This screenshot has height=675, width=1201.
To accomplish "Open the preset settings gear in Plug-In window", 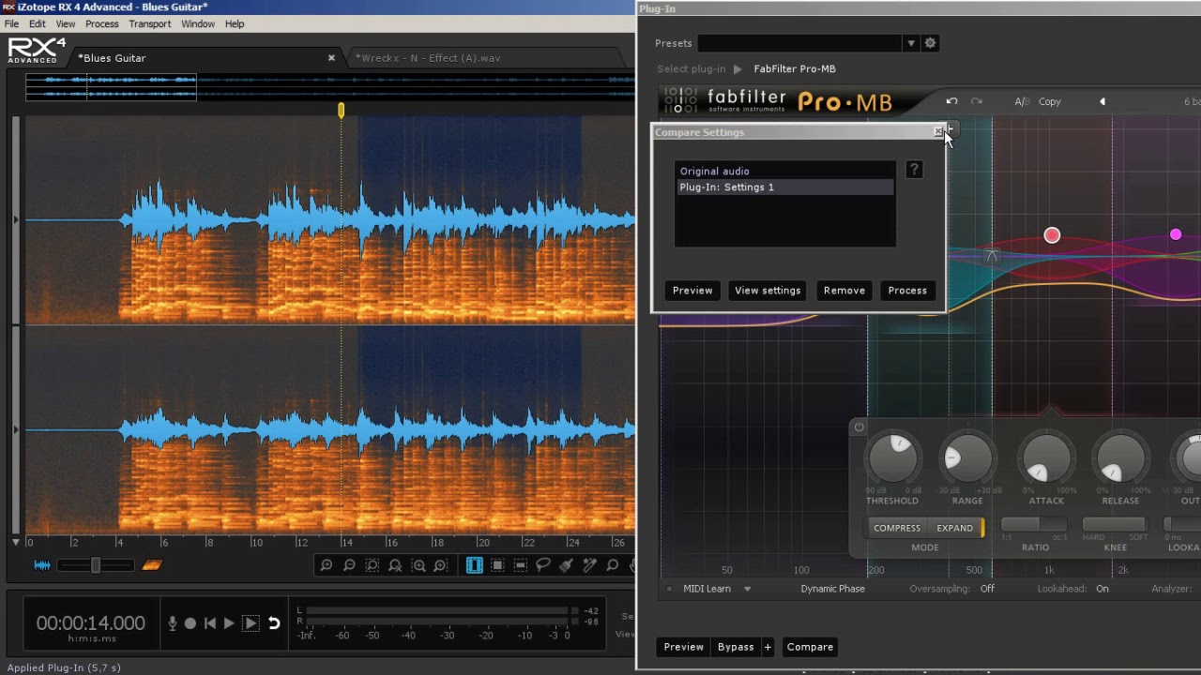I will pos(931,43).
